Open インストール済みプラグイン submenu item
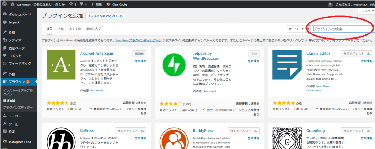 coord(18,92)
